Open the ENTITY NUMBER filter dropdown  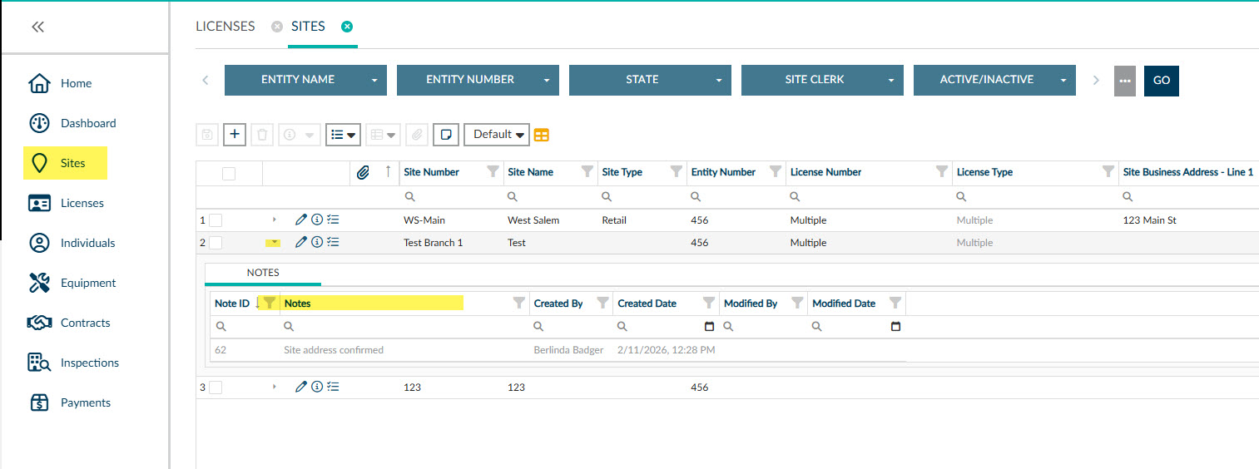[478, 80]
